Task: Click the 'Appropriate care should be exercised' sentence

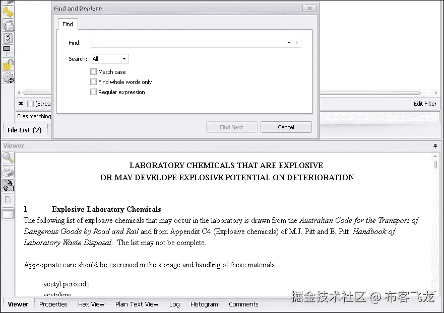Action: tap(150, 265)
